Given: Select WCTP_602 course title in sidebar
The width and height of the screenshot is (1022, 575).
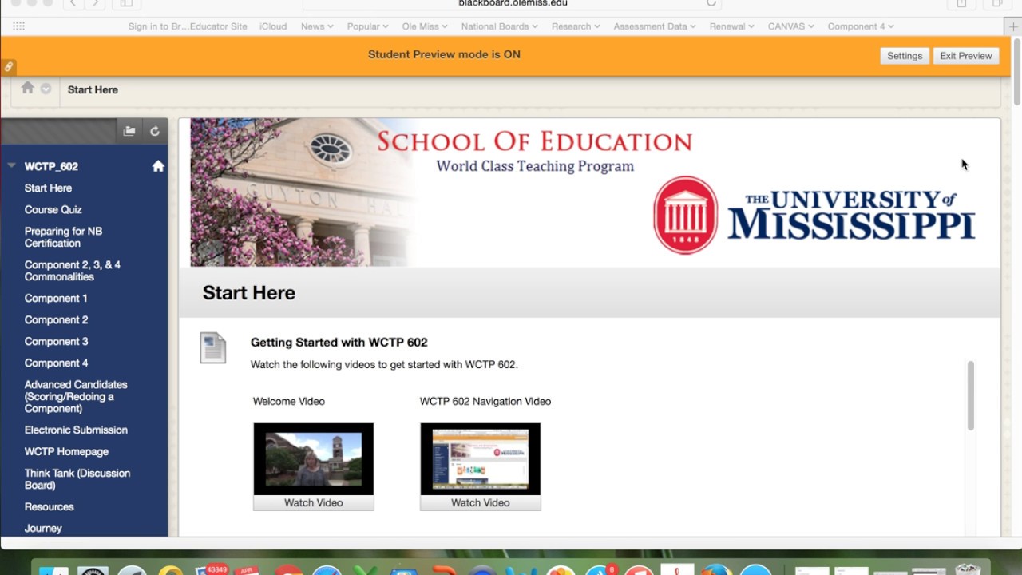Looking at the screenshot, I should point(51,166).
